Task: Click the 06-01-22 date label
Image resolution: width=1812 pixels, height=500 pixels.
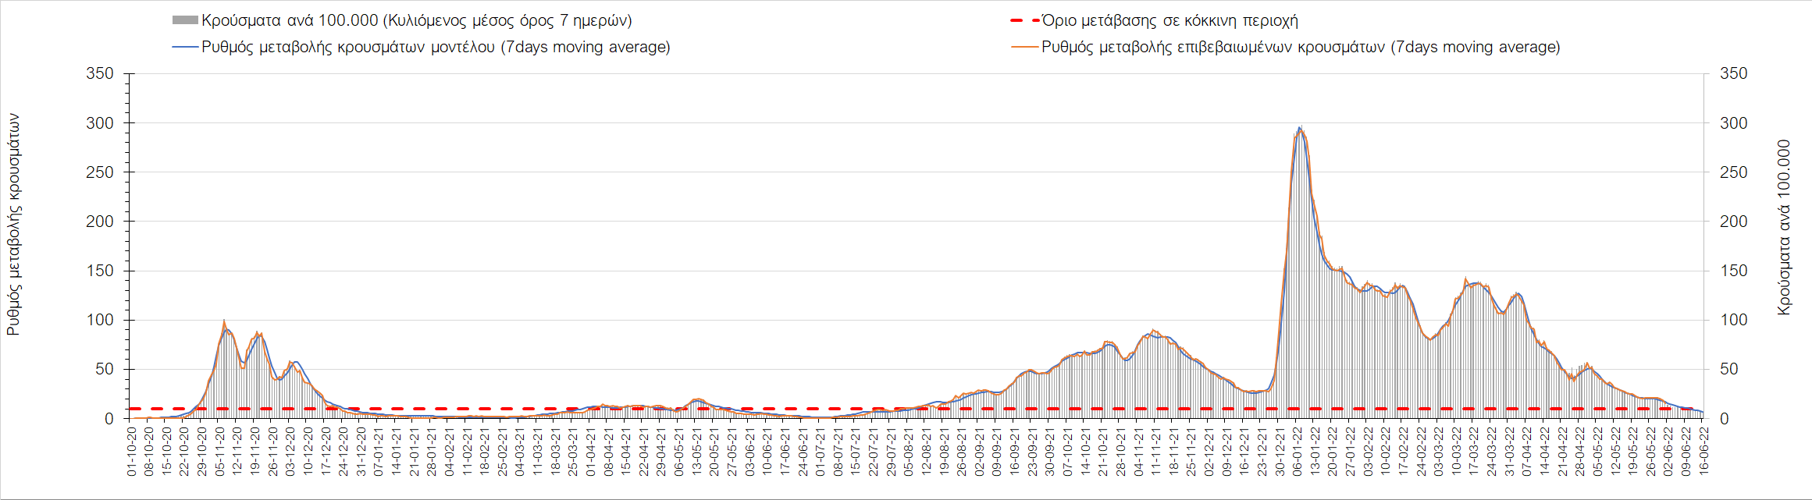Action: point(1298,451)
